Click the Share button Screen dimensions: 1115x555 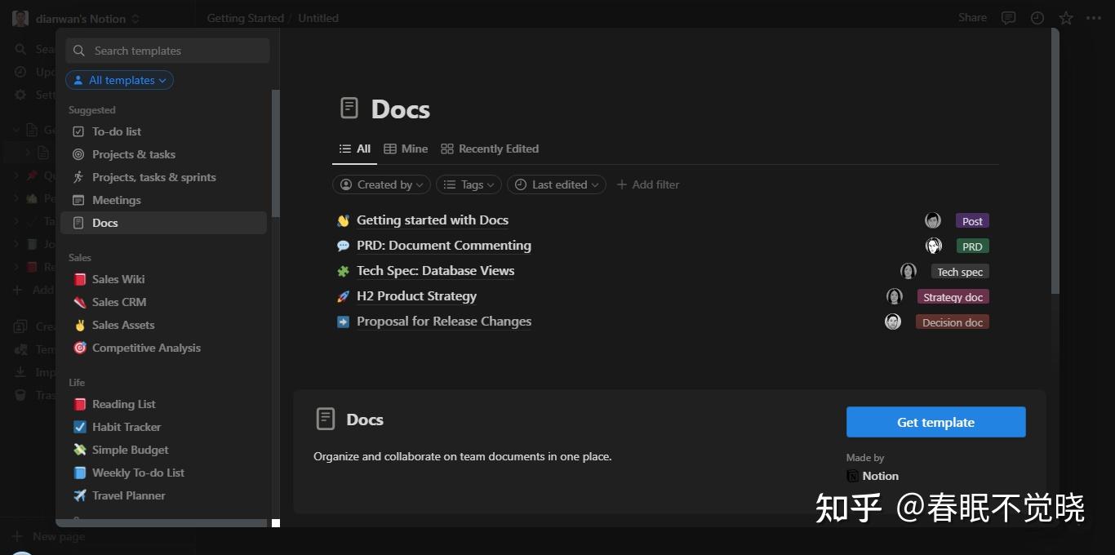click(x=972, y=17)
